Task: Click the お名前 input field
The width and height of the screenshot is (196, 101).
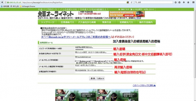Action: (94, 54)
